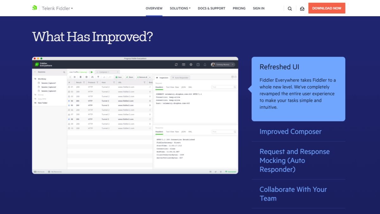Click the What Has Improved? heading
Viewport: 380px width, 214px height.
92,37
